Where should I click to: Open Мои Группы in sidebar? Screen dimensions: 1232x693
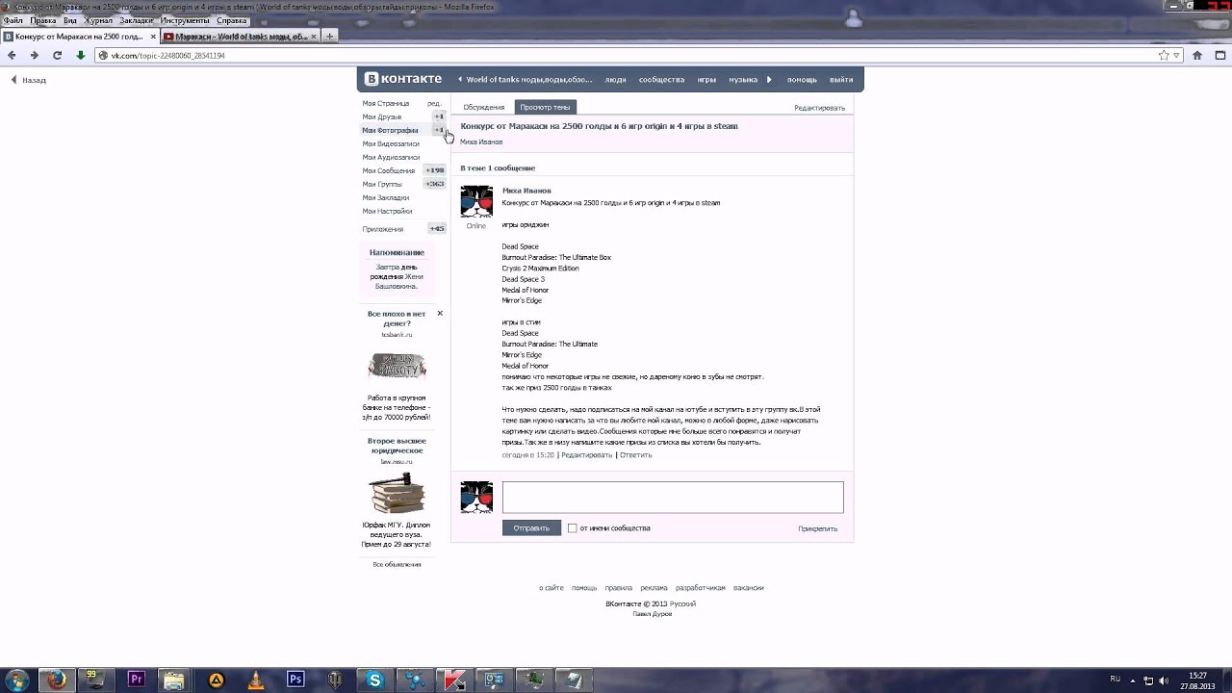(x=382, y=184)
